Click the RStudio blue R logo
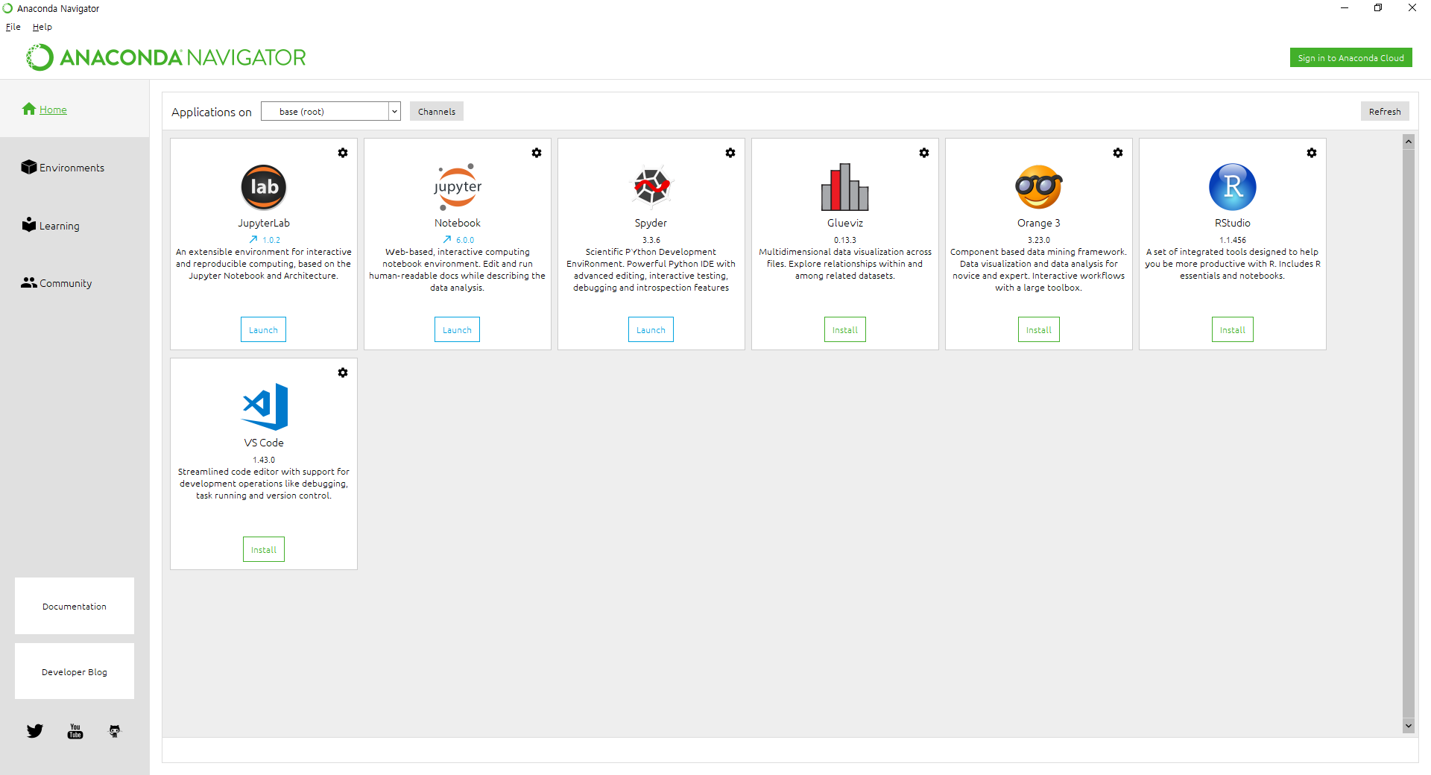The width and height of the screenshot is (1431, 775). click(1233, 187)
